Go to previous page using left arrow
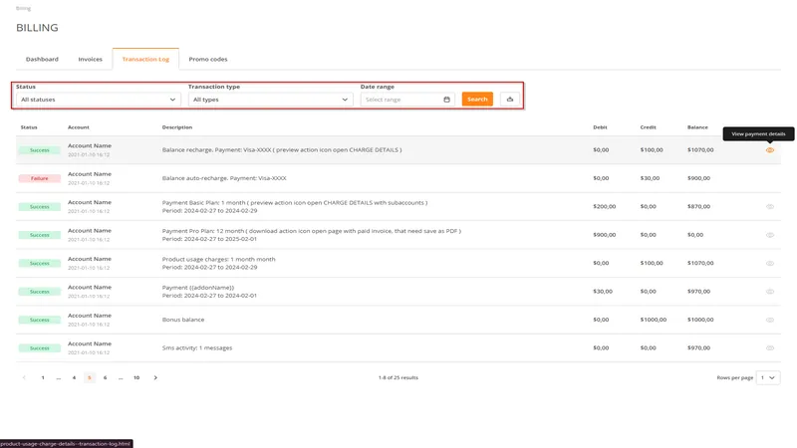The width and height of the screenshot is (797, 448). point(24,378)
